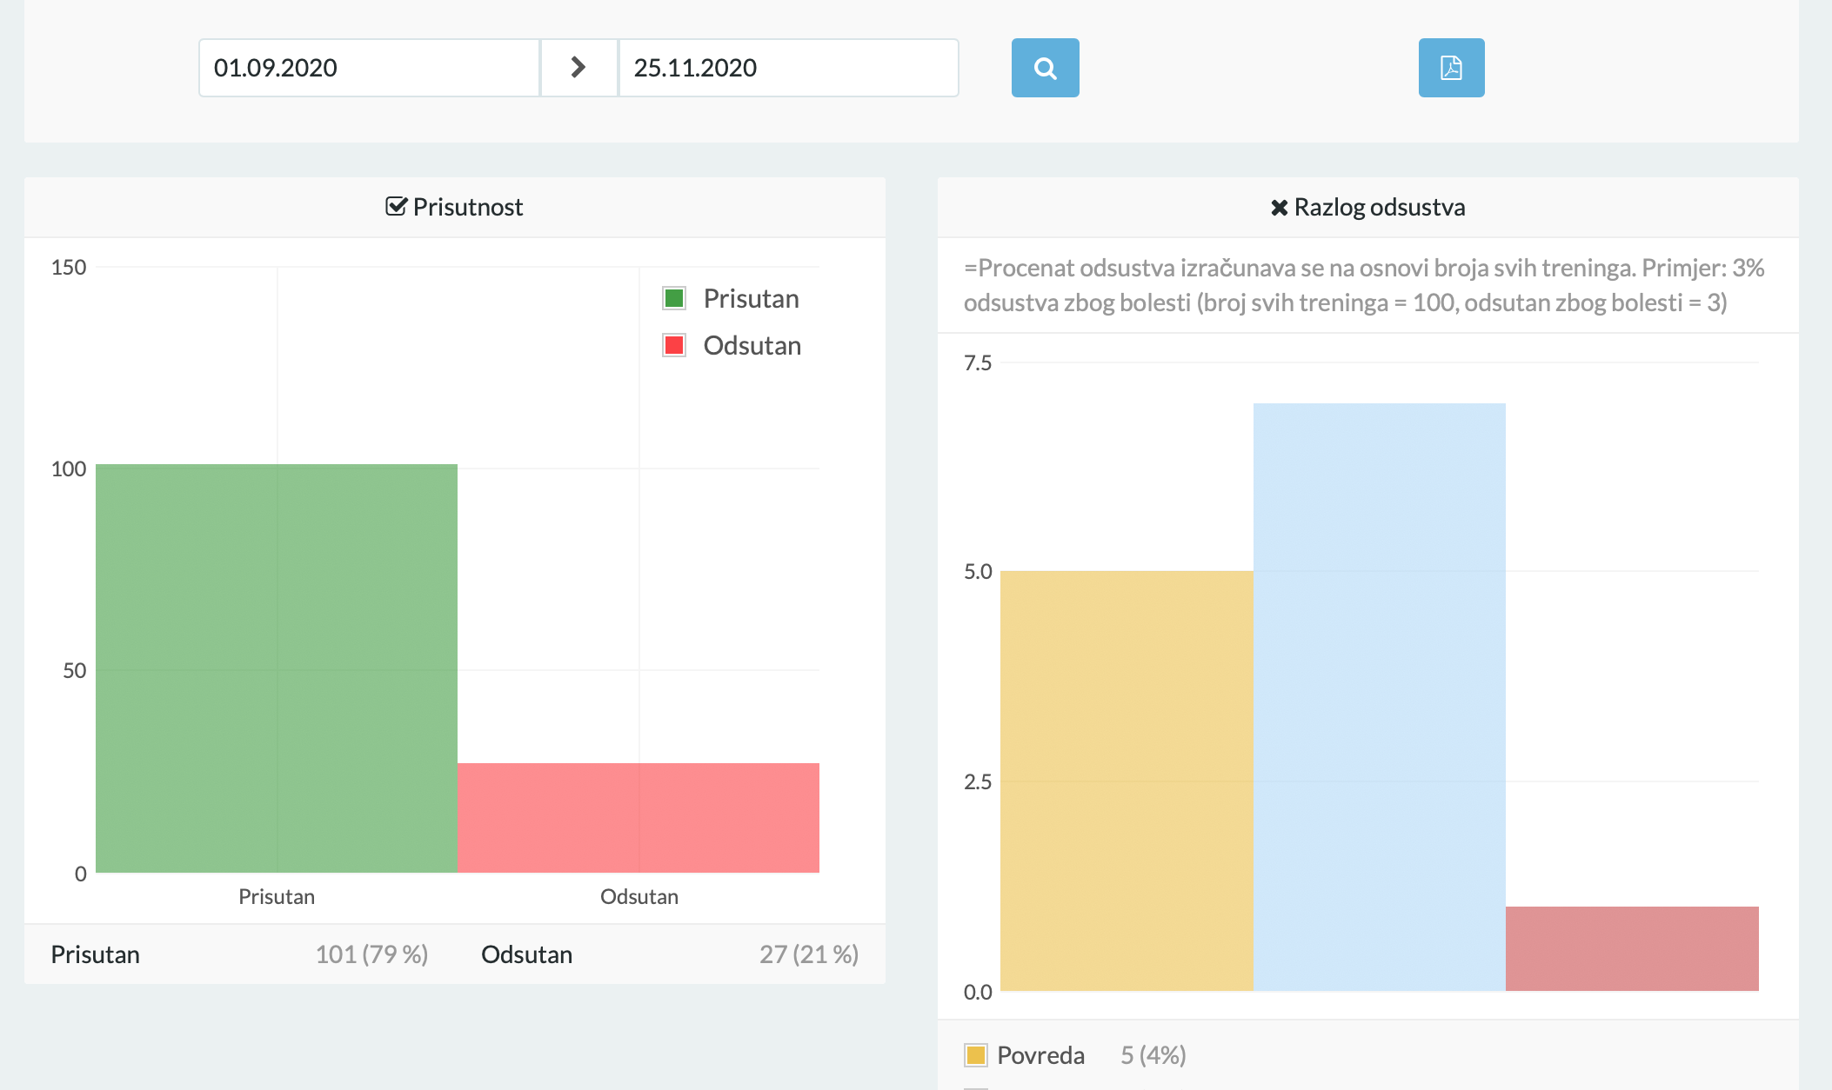This screenshot has height=1090, width=1832.
Task: Click the chevron arrow between the dates
Action: 578,68
